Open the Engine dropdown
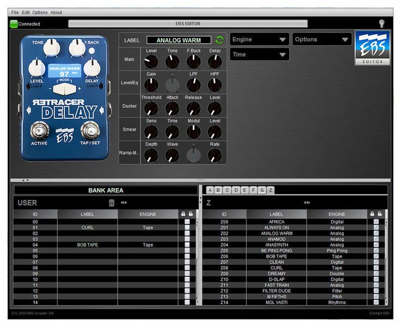 (x=259, y=39)
